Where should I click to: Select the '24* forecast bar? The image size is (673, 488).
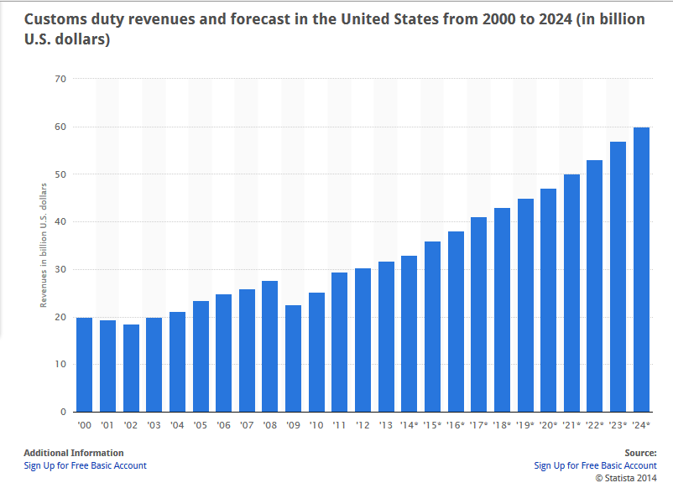click(642, 270)
